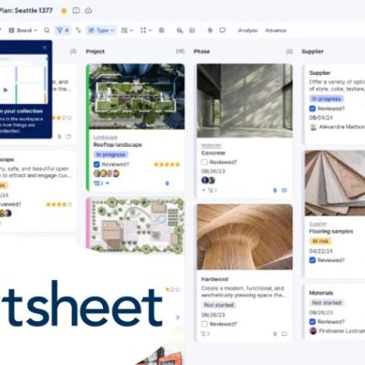Play the video in the tip popup
This screenshot has height=365, width=365.
pyautogui.click(x=5, y=90)
